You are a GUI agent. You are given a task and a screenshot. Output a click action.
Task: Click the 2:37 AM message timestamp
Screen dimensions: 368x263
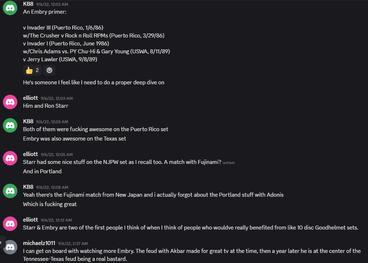(73, 243)
